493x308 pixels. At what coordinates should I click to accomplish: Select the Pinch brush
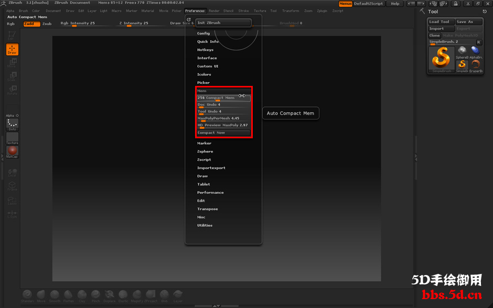(95, 296)
